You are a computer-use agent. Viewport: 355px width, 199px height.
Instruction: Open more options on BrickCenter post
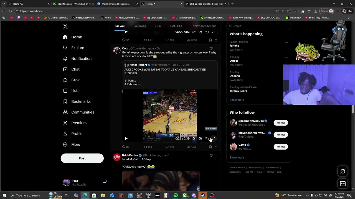click(216, 155)
